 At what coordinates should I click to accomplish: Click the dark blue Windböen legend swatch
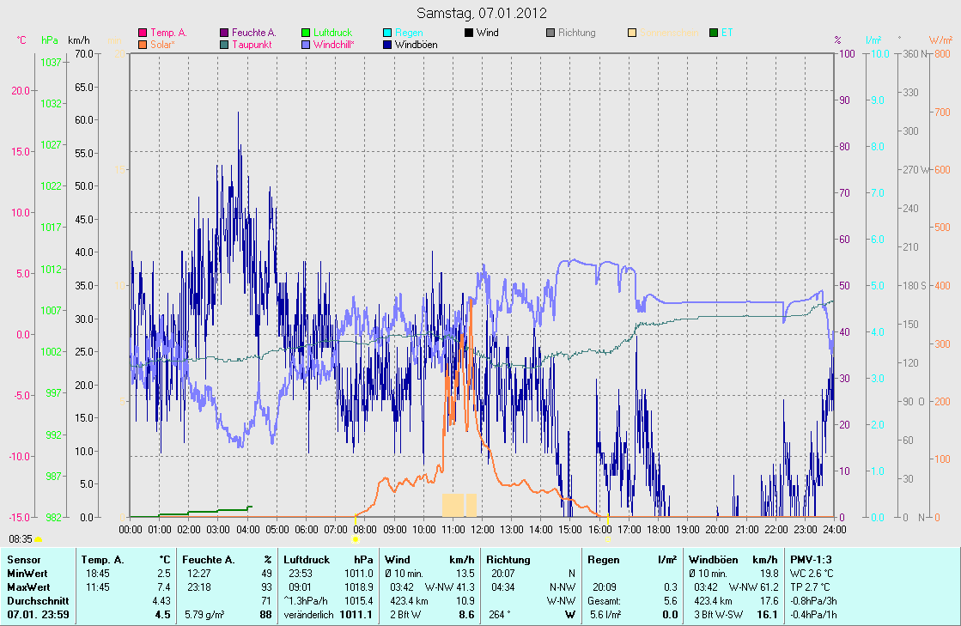point(387,45)
